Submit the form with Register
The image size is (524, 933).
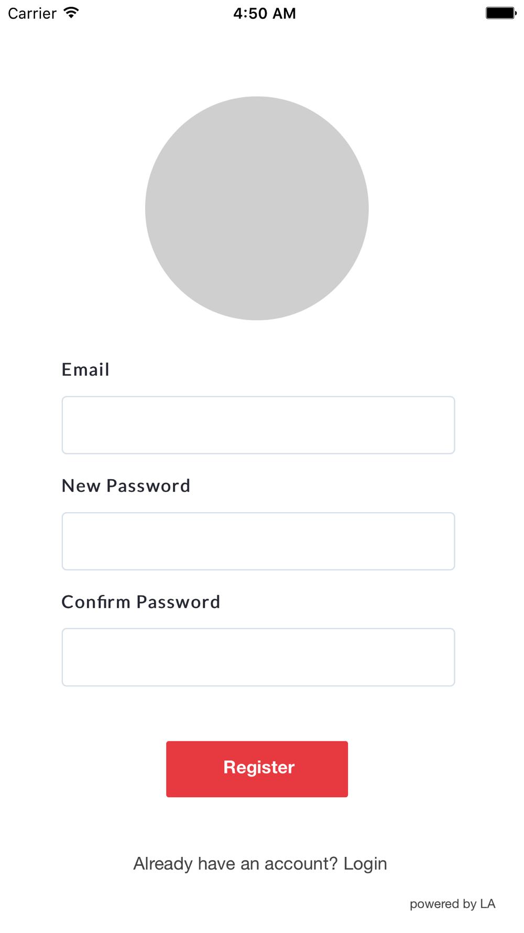(x=257, y=769)
